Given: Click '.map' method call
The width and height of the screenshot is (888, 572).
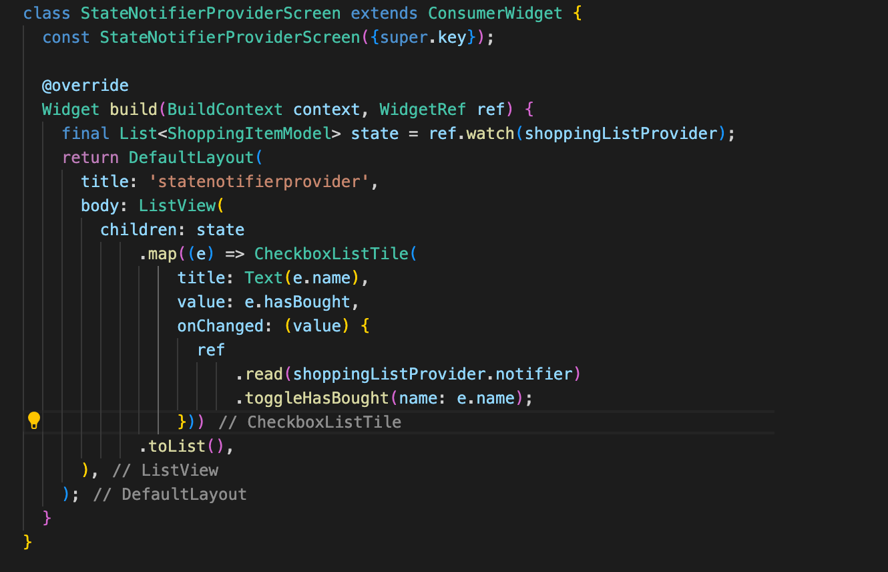Looking at the screenshot, I should (158, 254).
